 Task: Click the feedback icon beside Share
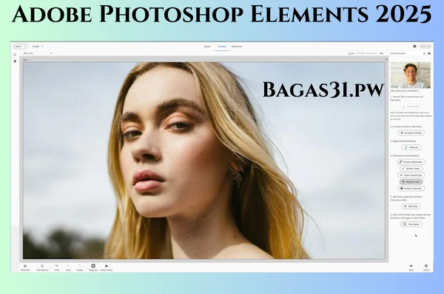click(414, 46)
